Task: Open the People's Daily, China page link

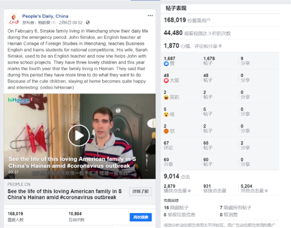Action: [x=45, y=16]
